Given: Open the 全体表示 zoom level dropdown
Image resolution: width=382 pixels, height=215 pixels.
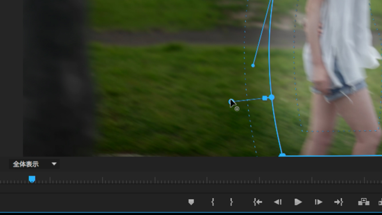Looking at the screenshot, I should [34, 164].
